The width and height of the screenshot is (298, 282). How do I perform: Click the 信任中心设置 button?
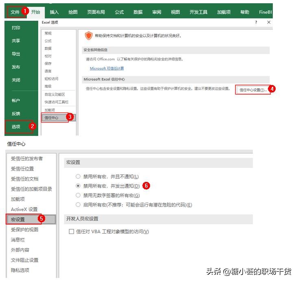253,90
